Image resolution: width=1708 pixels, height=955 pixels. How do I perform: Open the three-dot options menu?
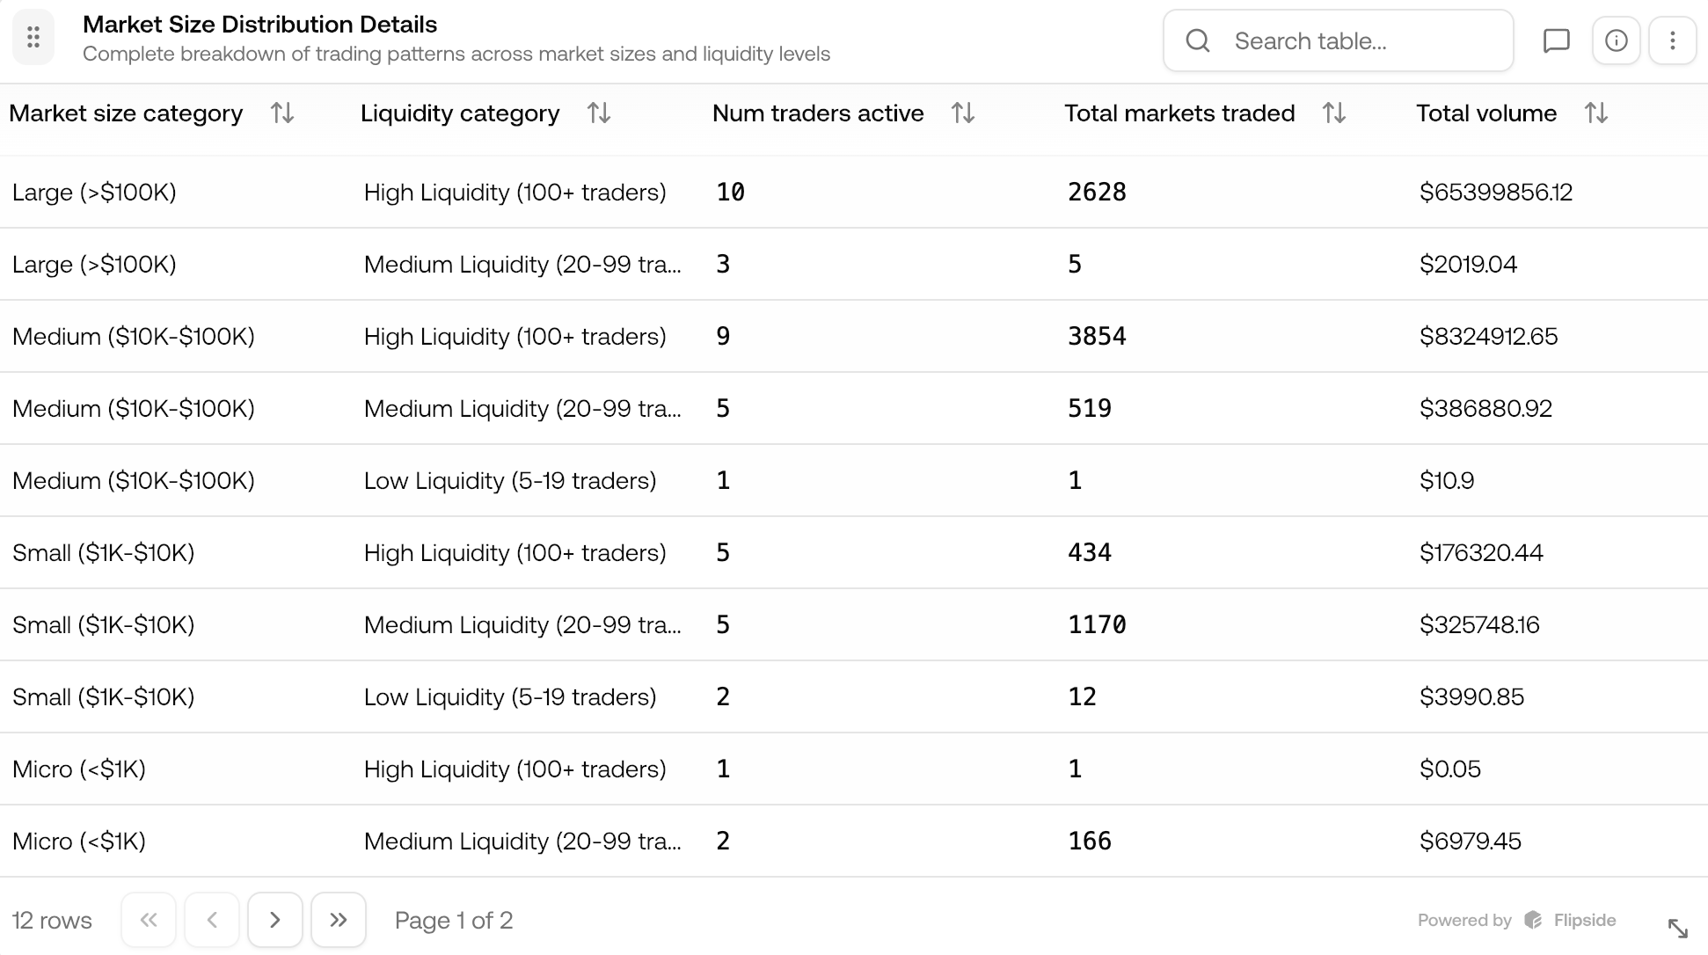[x=1672, y=40]
